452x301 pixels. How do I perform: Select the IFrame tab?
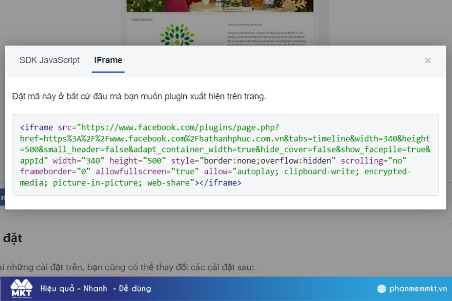[108, 60]
